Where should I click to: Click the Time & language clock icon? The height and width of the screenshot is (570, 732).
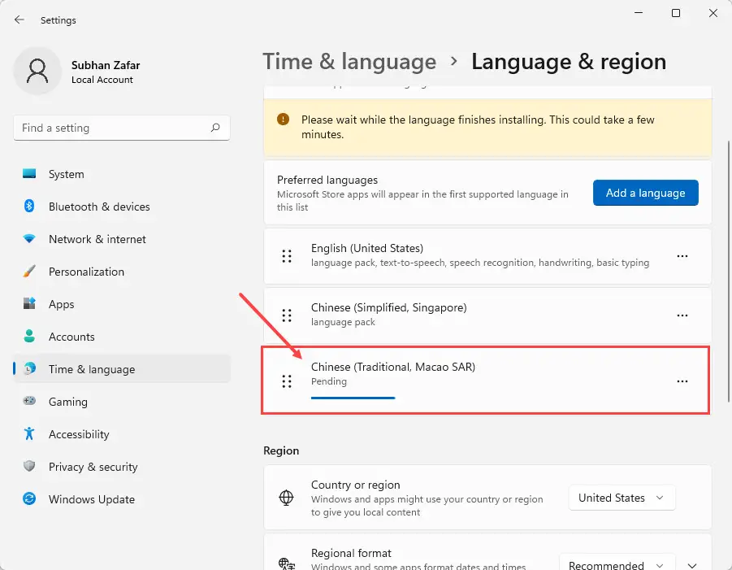[29, 368]
